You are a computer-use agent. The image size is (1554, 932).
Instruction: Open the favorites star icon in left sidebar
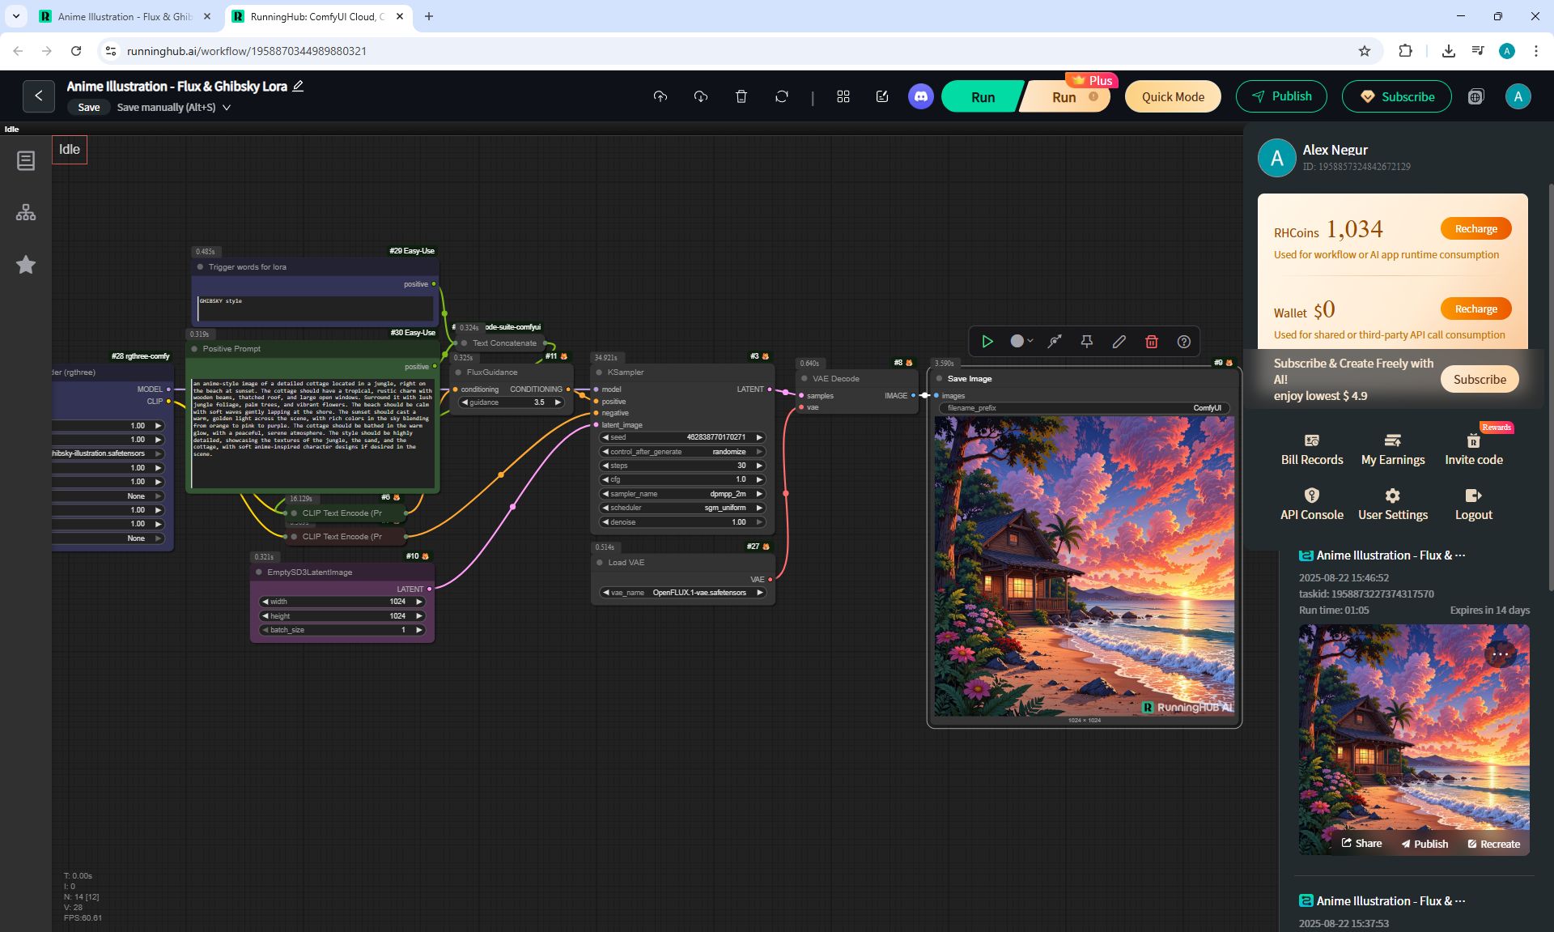pyautogui.click(x=26, y=265)
